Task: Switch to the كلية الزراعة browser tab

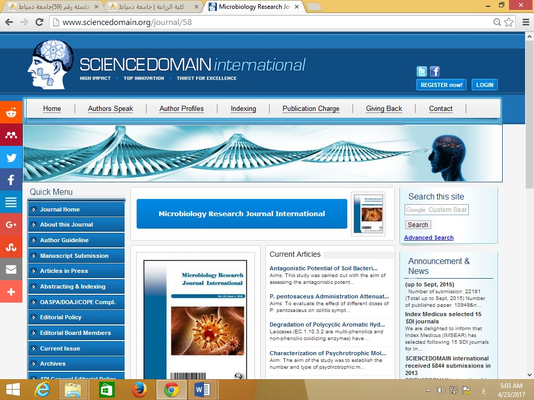Action: click(x=153, y=6)
